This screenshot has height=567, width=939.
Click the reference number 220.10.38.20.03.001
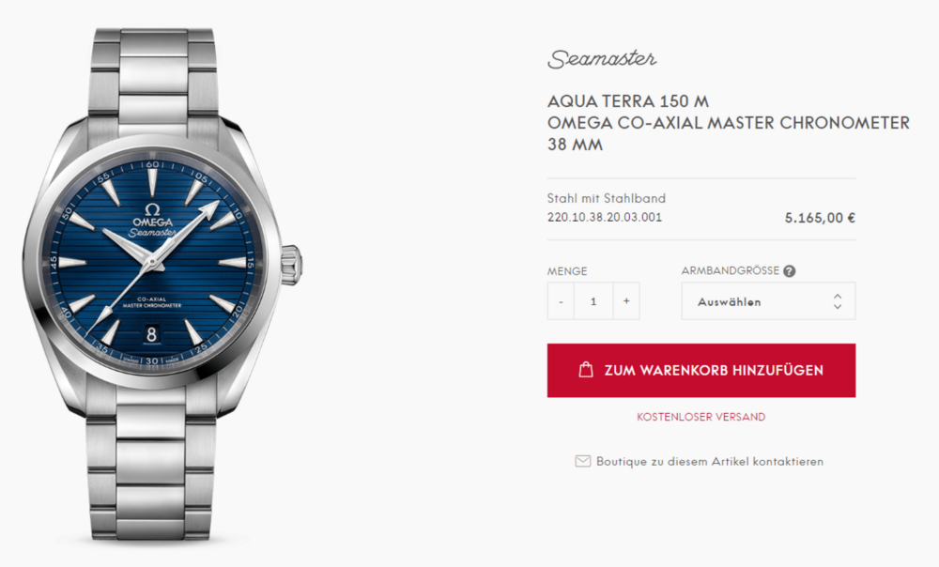click(605, 218)
